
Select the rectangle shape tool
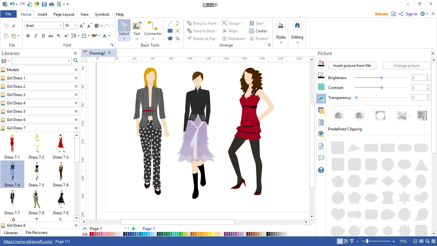170,31
